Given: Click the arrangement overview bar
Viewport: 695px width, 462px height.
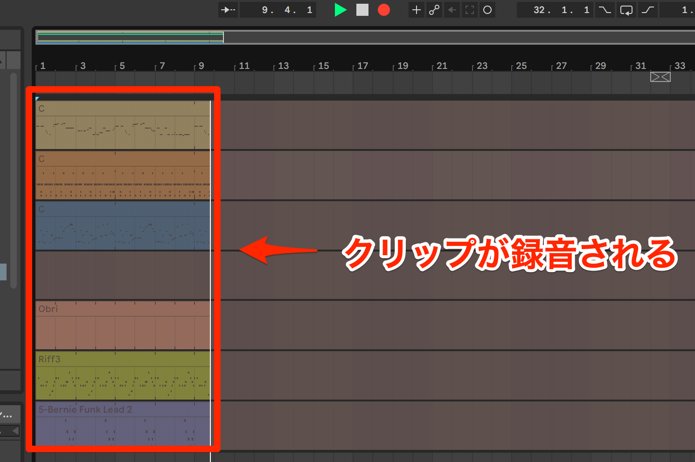Looking at the screenshot, I should pos(365,37).
